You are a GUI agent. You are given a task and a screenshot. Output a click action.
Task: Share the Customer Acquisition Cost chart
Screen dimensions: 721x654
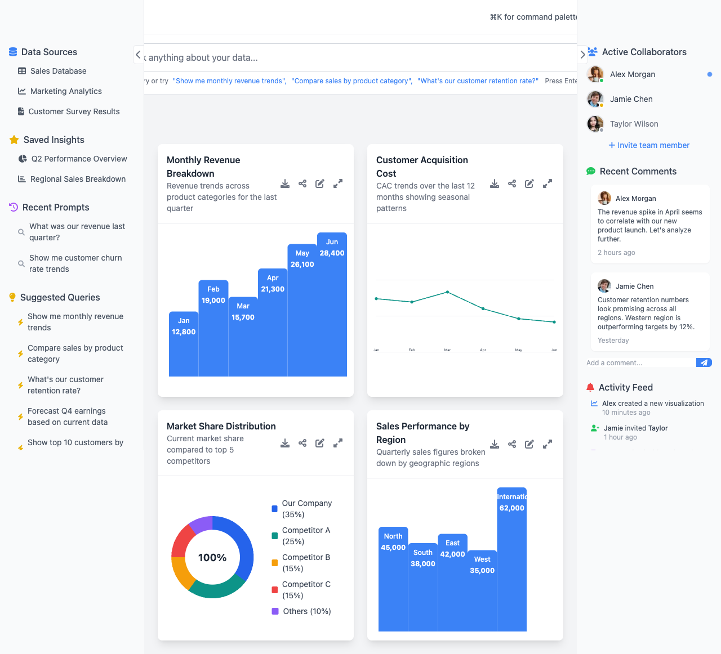(x=512, y=183)
